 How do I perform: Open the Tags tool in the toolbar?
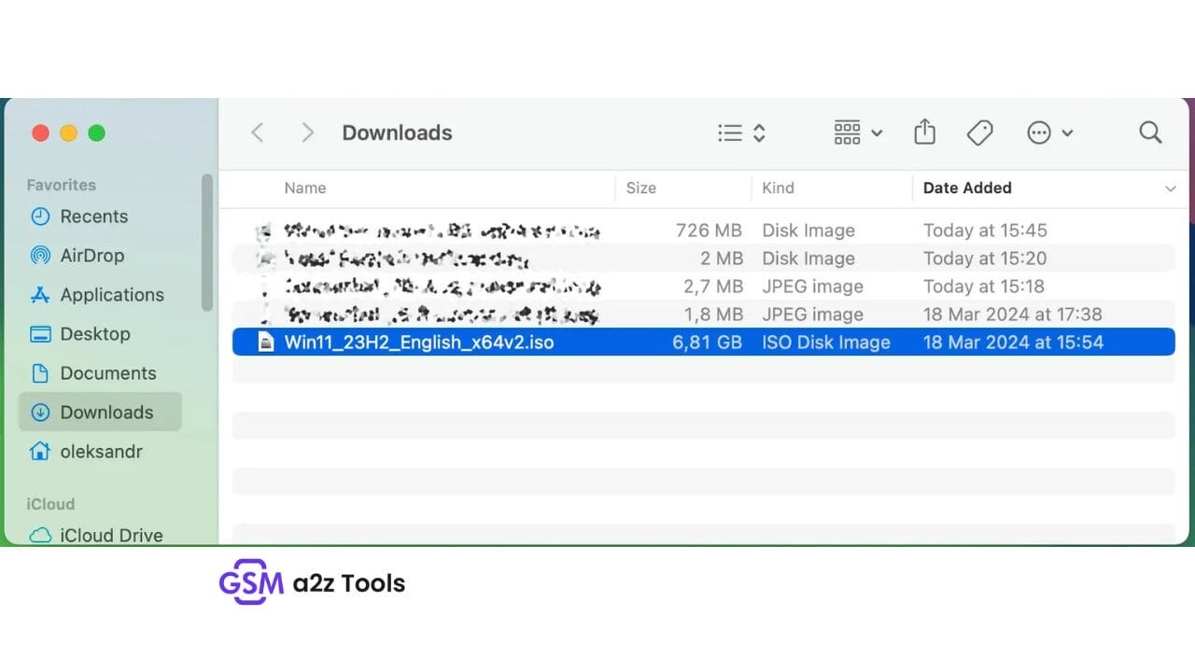(x=979, y=133)
